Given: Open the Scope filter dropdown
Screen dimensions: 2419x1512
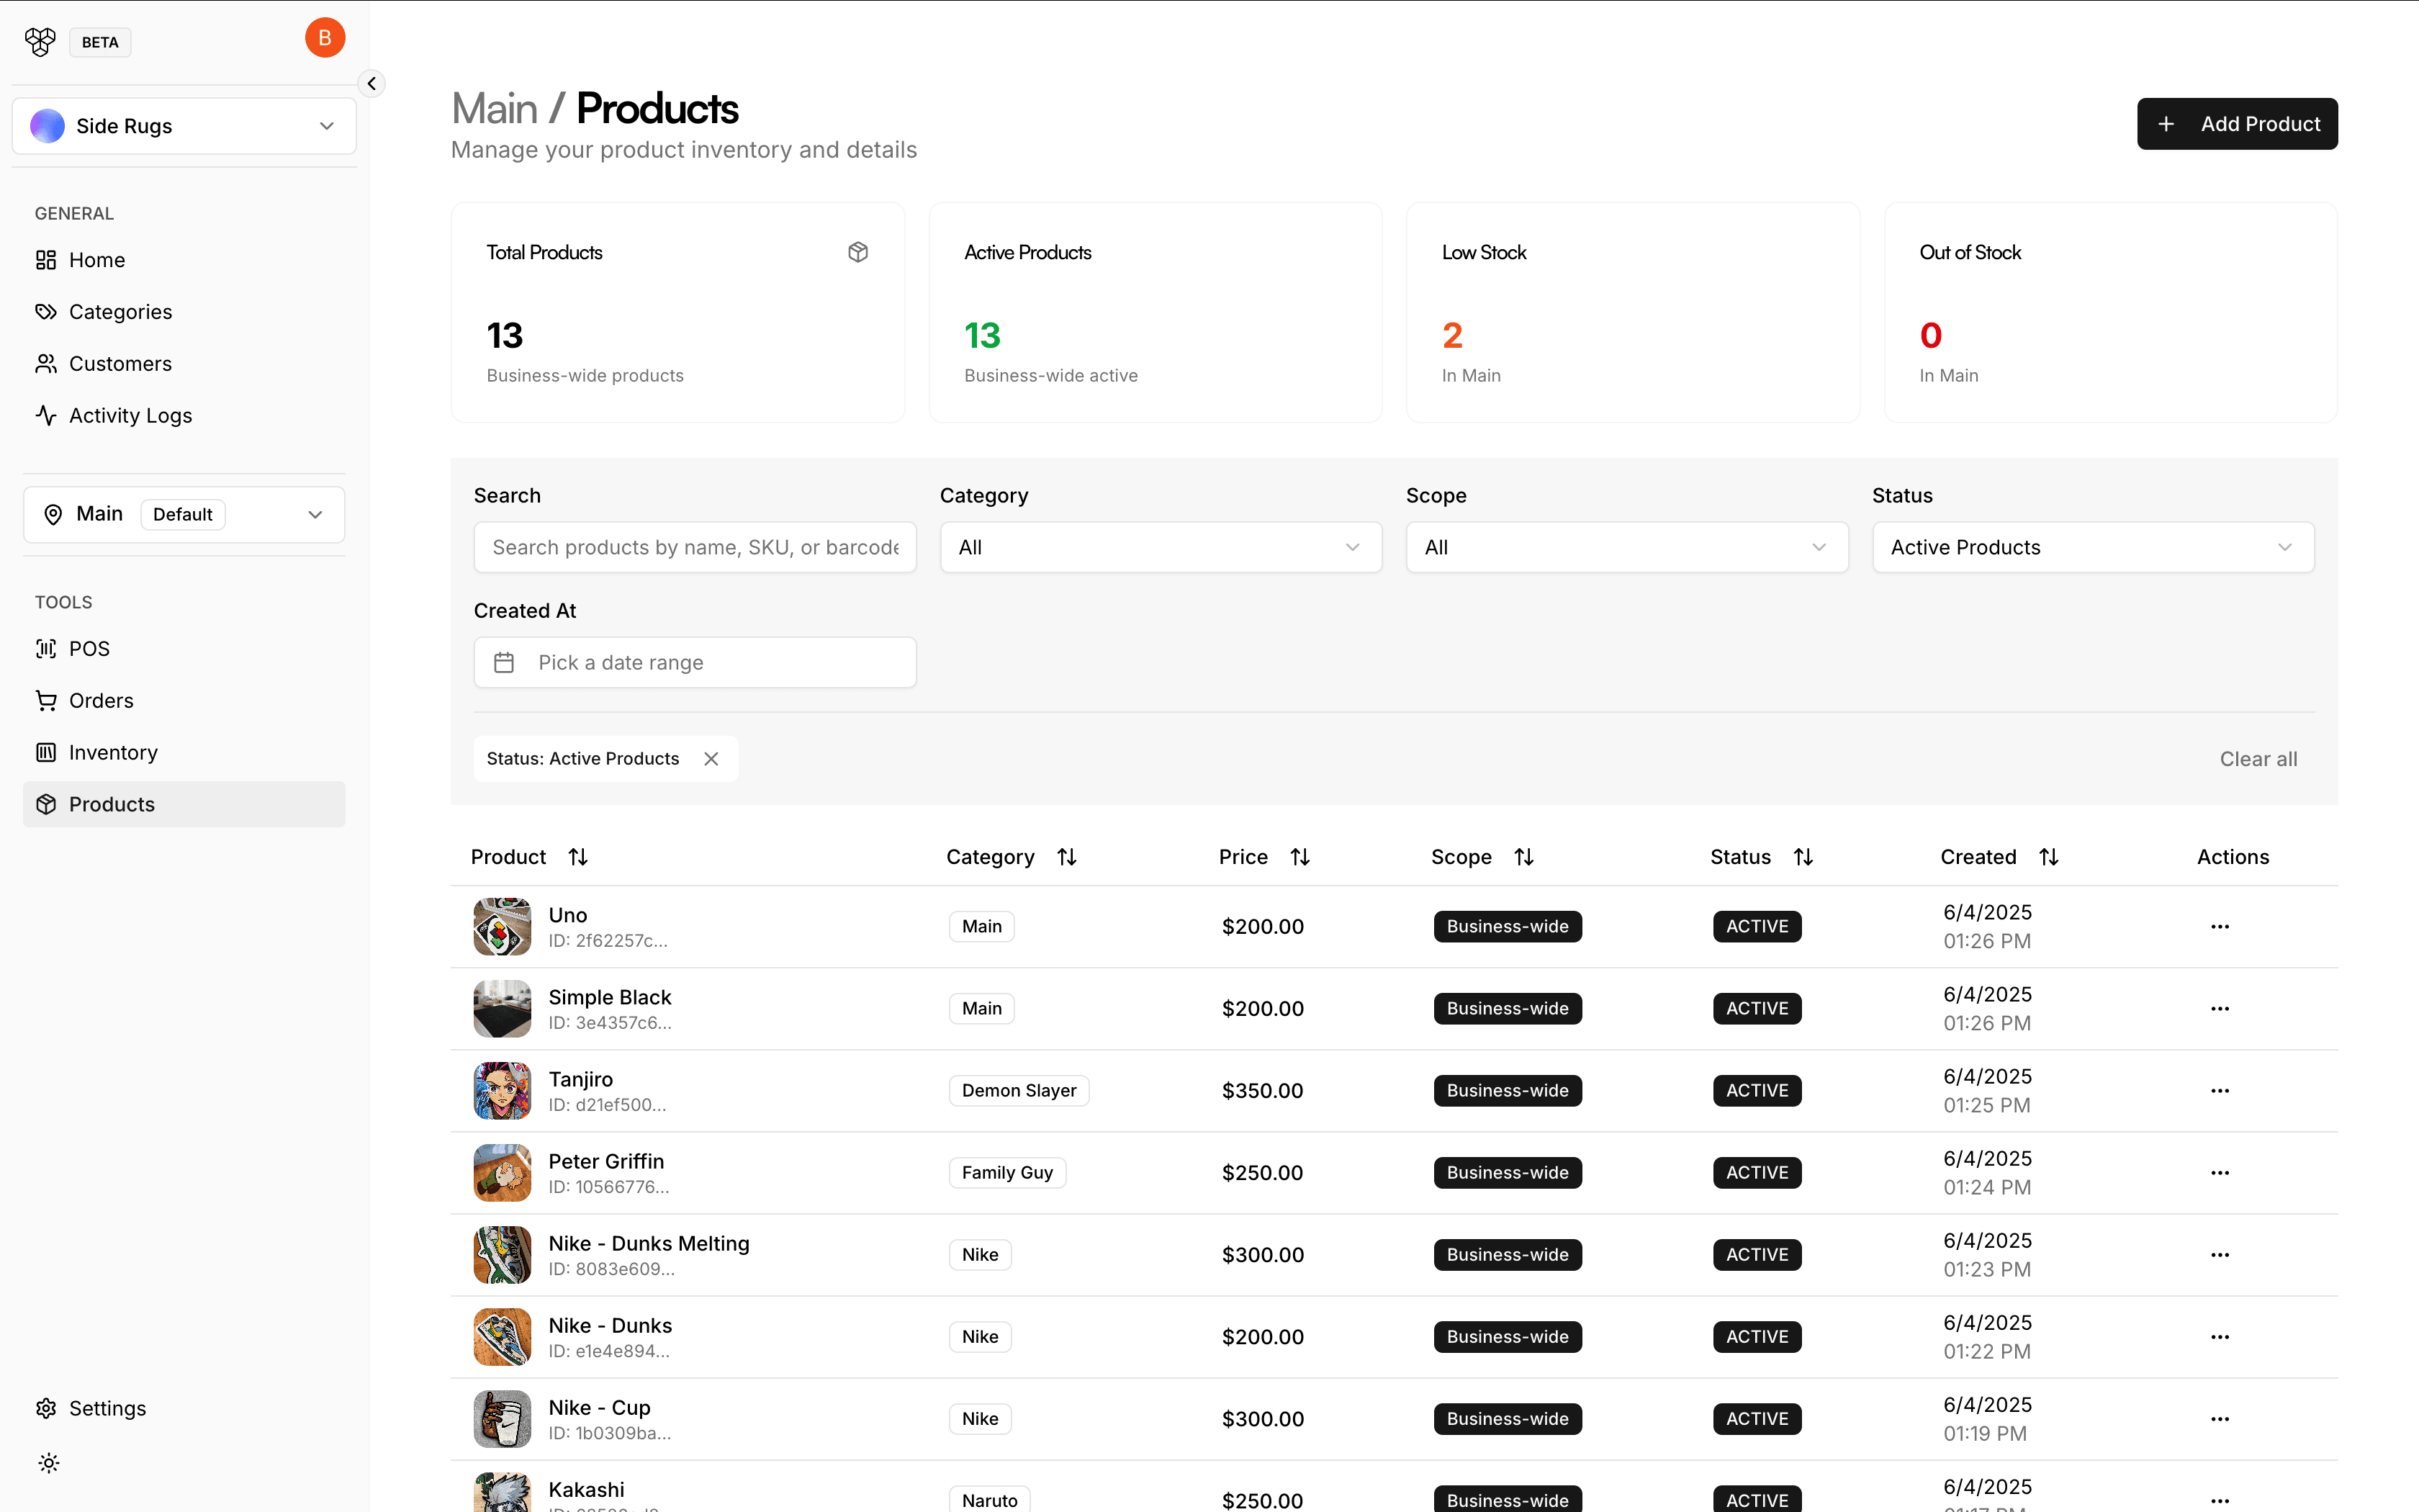Looking at the screenshot, I should tap(1626, 548).
